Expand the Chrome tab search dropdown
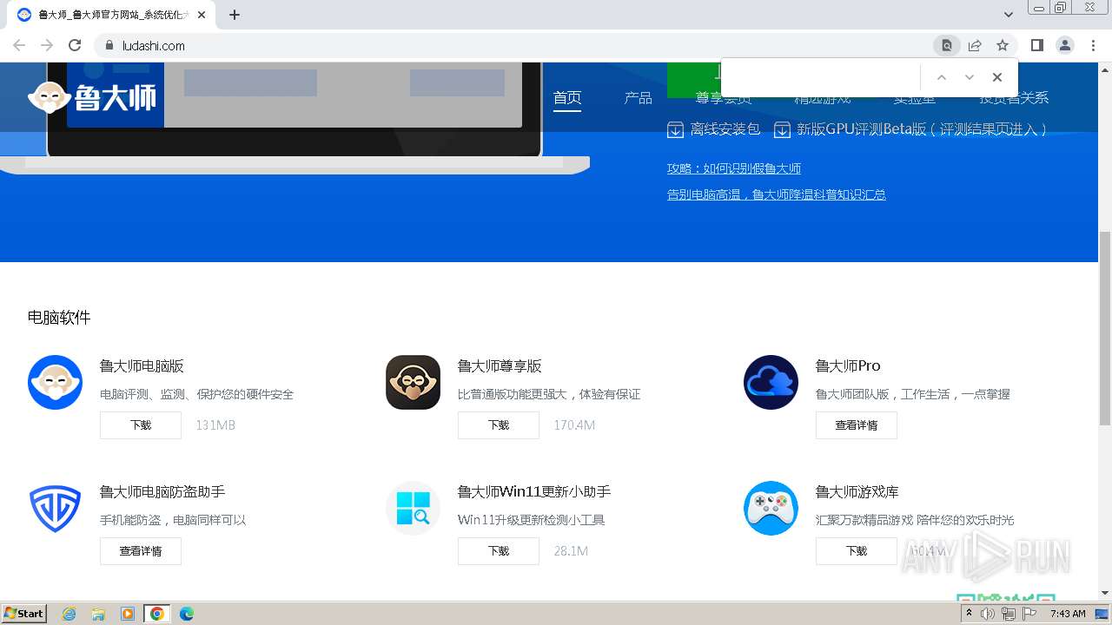This screenshot has height=625, width=1112. point(1009,15)
